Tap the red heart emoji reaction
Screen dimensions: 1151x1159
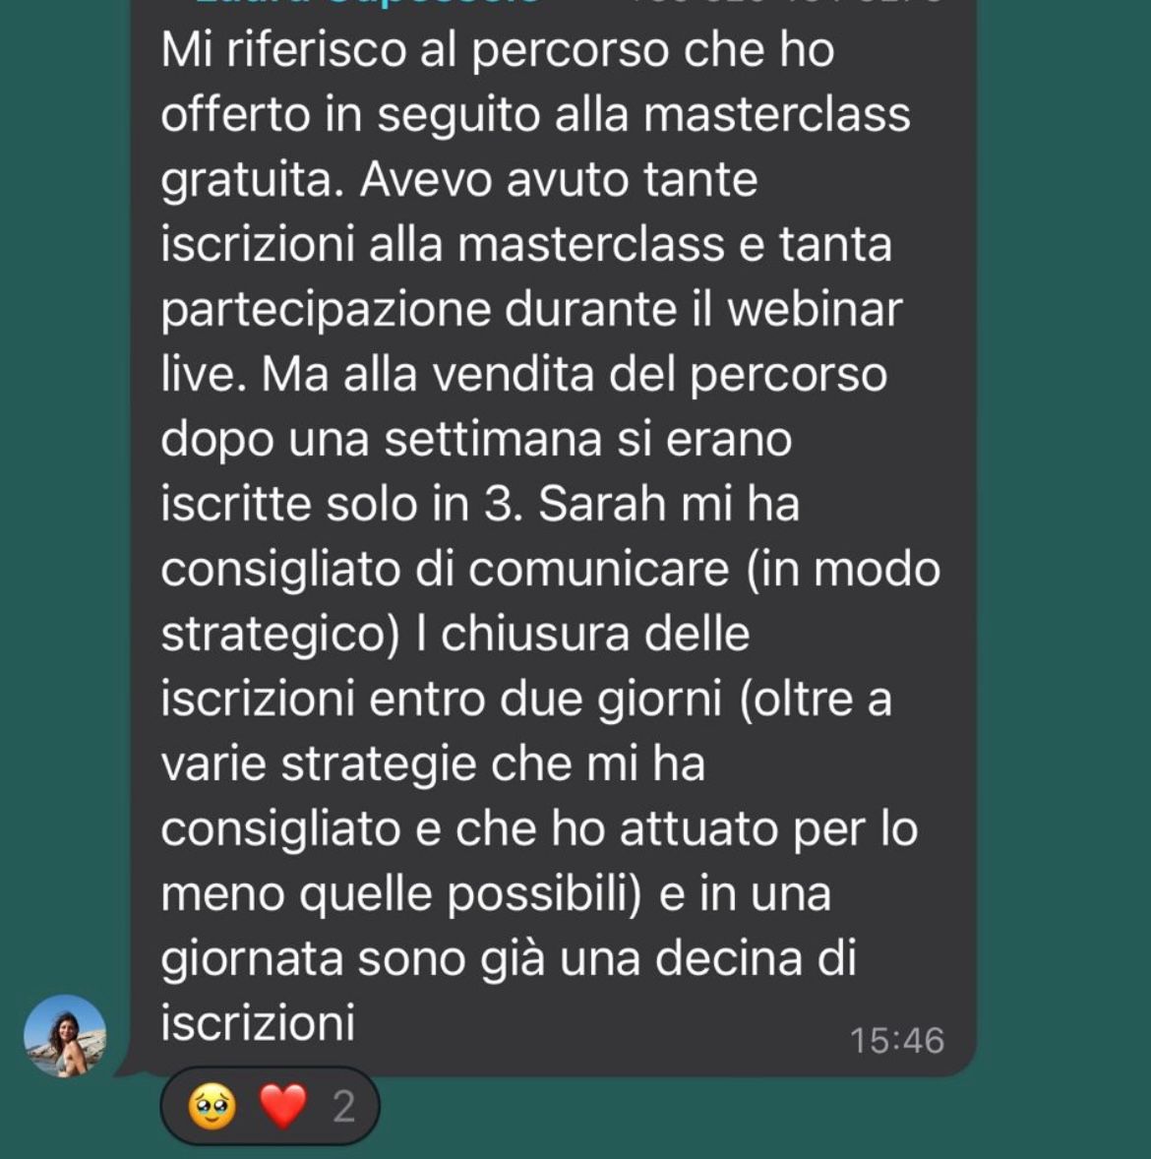point(283,1107)
